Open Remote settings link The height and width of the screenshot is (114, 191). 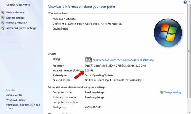coord(15,18)
